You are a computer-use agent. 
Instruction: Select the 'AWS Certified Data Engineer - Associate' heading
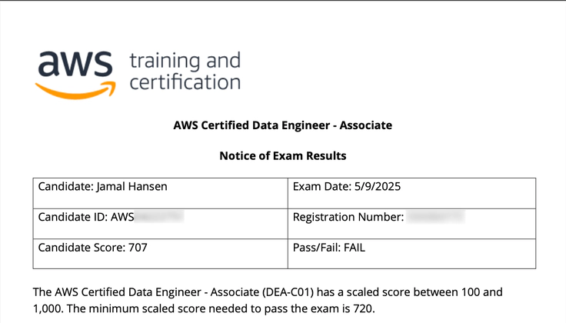tap(283, 125)
